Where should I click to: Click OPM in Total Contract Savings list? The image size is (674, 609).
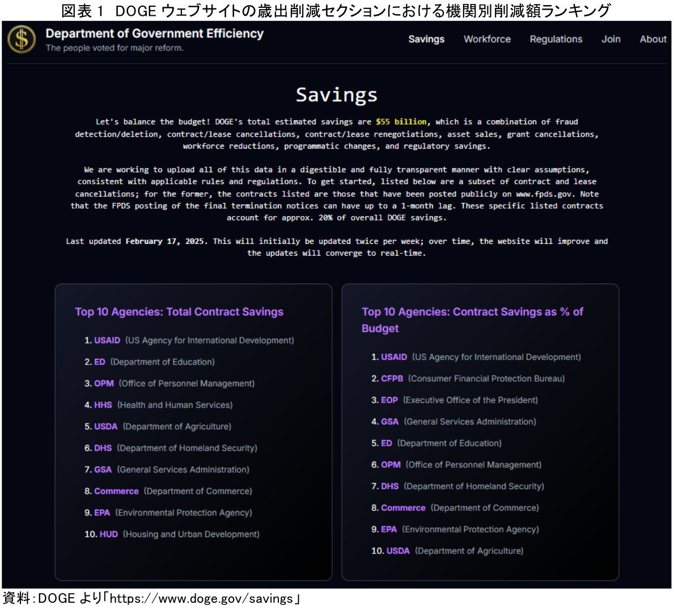coord(104,383)
